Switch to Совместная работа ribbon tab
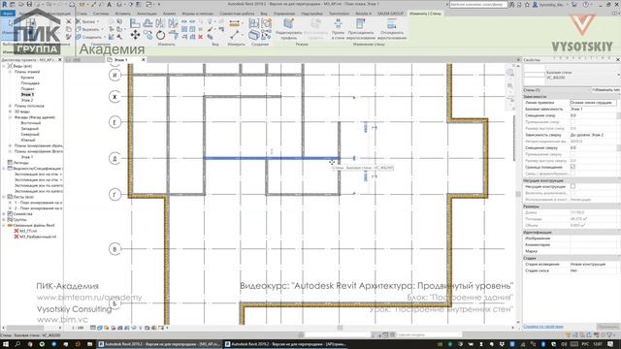Image resolution: width=621 pixels, height=349 pixels. (237, 14)
